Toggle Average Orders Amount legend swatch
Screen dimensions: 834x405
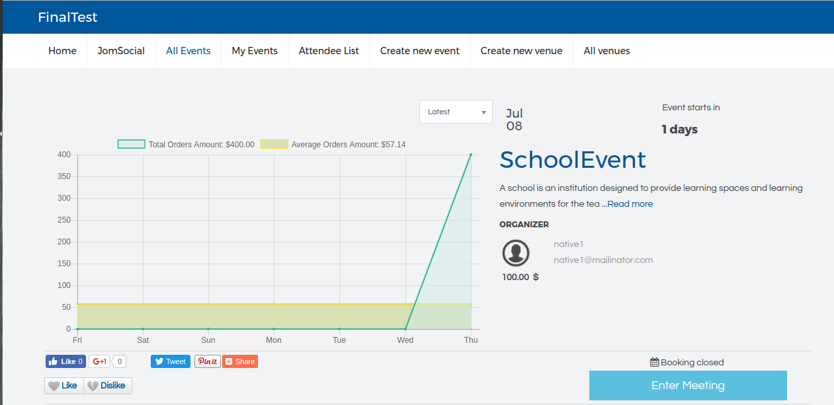tap(274, 144)
